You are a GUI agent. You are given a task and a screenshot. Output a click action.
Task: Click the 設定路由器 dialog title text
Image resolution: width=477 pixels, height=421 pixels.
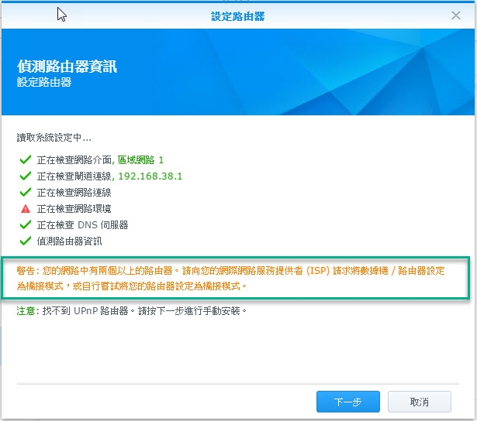pyautogui.click(x=238, y=16)
